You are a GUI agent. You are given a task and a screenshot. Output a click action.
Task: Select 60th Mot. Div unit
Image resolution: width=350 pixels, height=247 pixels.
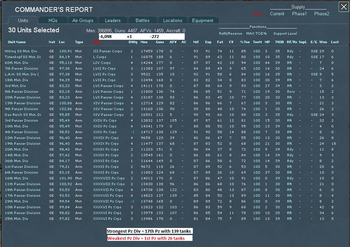click(17, 63)
